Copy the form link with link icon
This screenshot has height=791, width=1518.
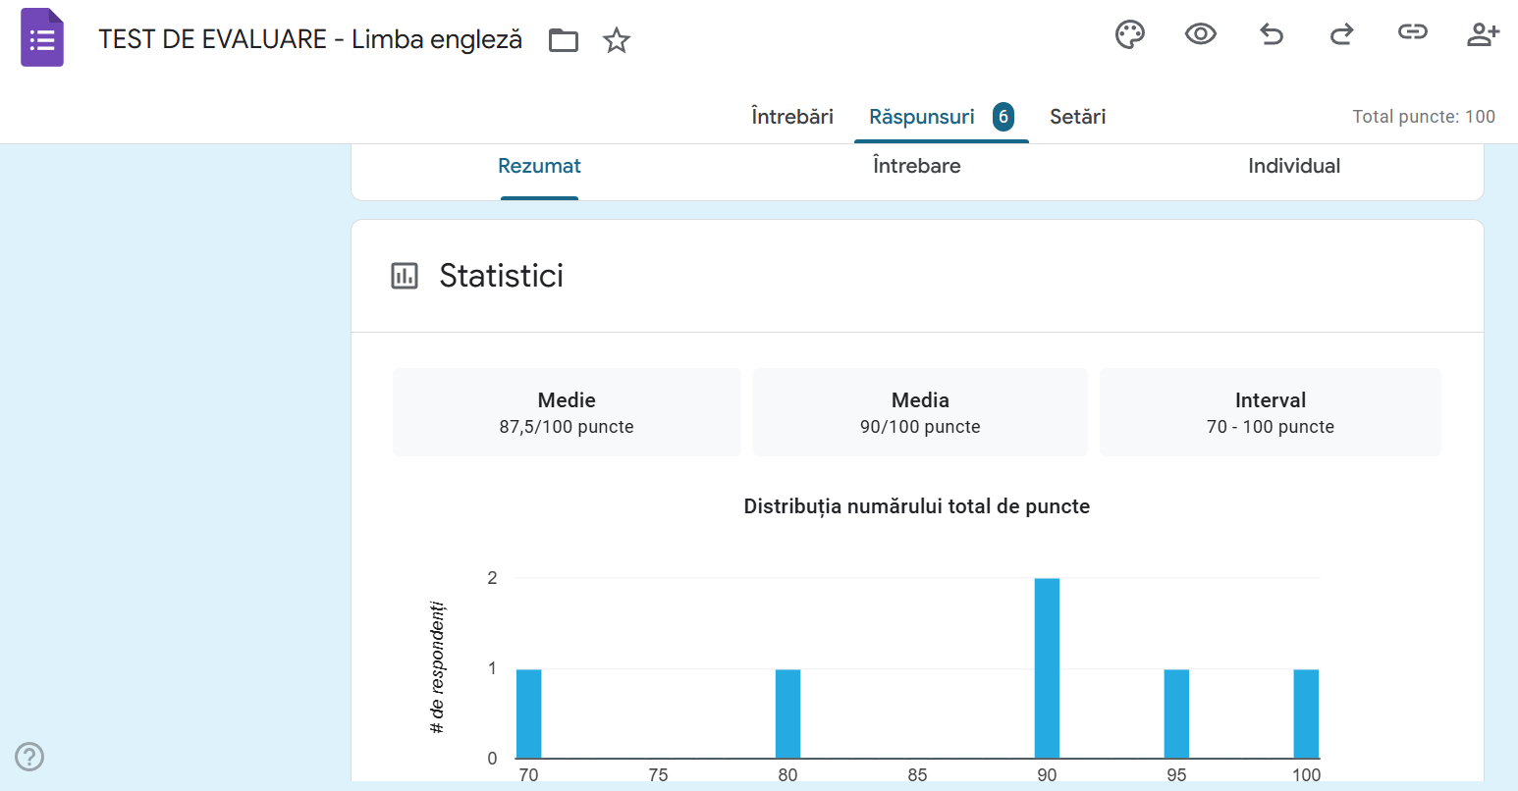click(x=1412, y=33)
